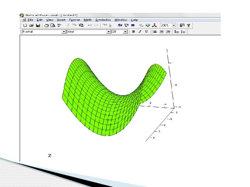Click the Paste clipboard icon
This screenshot has width=250, height=187.
(x=81, y=25)
